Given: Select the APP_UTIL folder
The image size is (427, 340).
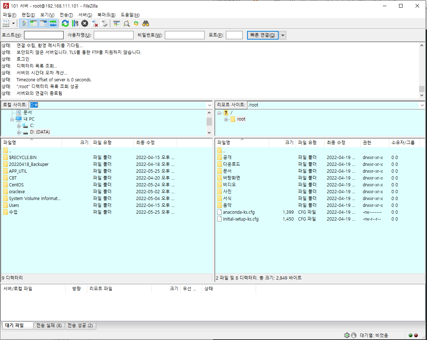Looking at the screenshot, I should pyautogui.click(x=18, y=171).
